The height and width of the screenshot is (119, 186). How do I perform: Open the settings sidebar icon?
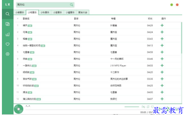(x=7, y=54)
